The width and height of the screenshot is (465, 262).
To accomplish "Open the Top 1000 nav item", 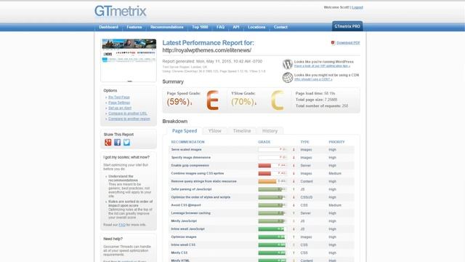I will tap(200, 27).
